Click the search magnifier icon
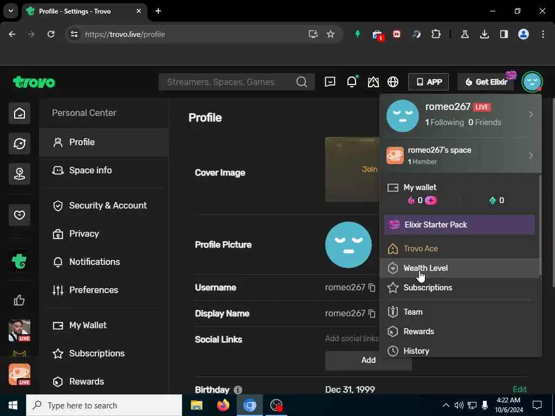 click(301, 82)
